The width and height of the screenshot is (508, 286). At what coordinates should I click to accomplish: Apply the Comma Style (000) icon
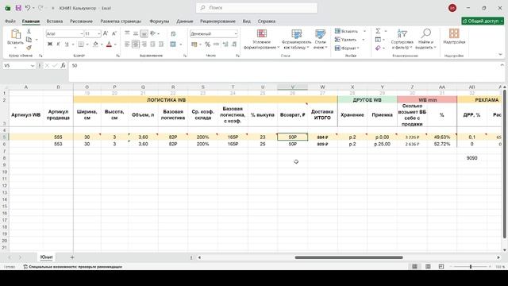pos(216,44)
